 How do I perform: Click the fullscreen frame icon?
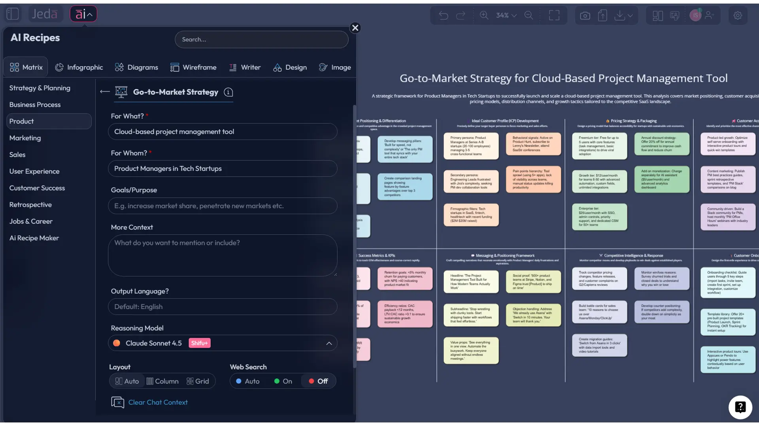(554, 15)
